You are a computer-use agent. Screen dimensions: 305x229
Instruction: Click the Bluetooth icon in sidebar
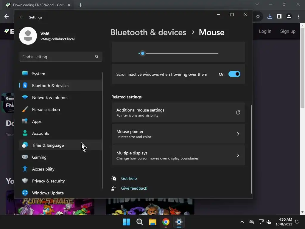click(25, 85)
